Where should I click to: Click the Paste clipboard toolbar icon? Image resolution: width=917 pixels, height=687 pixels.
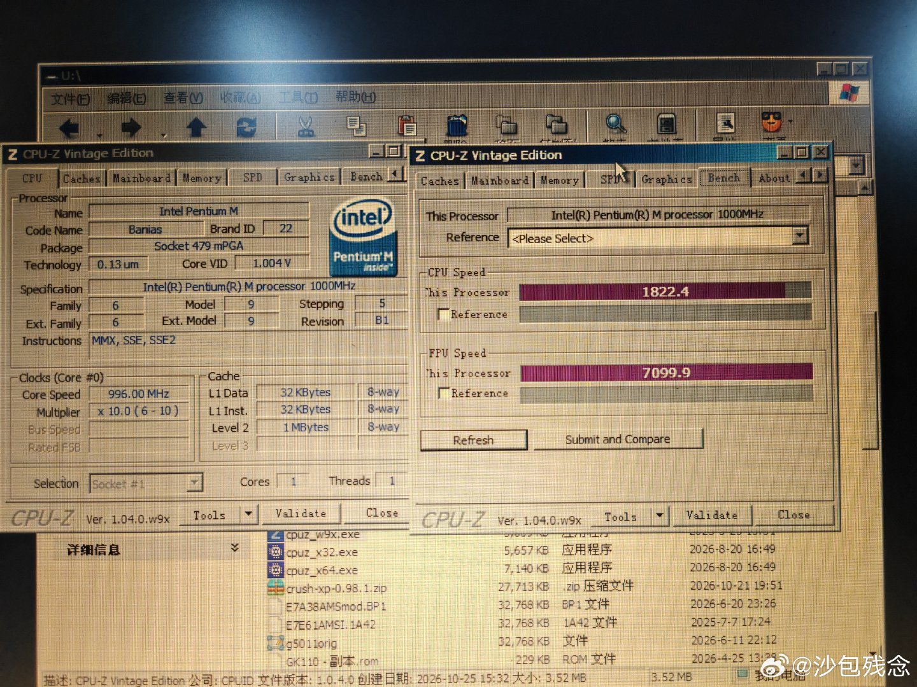point(406,125)
